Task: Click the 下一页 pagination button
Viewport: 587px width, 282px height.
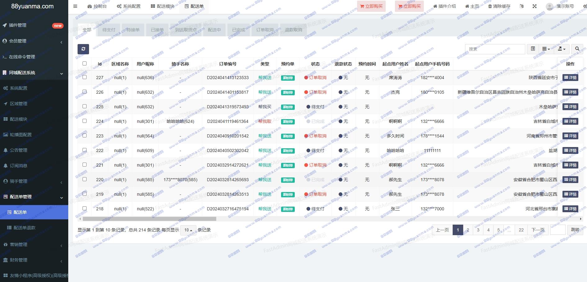Action: 538,230
